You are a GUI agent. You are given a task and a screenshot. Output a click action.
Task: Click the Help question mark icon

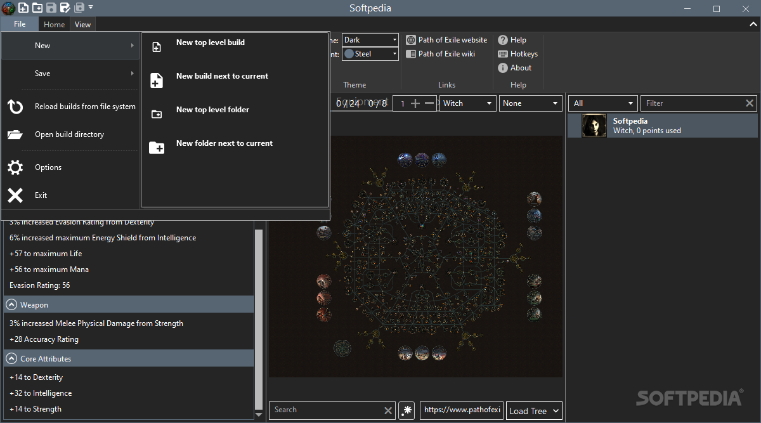click(x=503, y=40)
